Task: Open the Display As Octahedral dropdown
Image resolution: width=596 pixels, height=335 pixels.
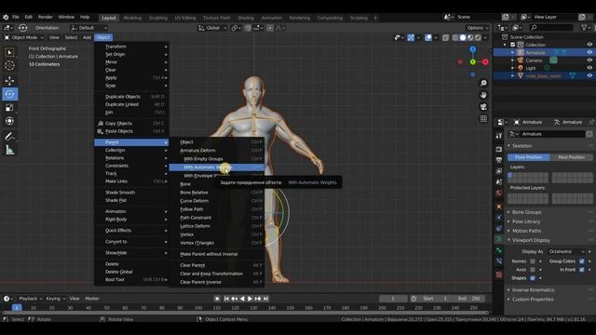Action: pos(565,251)
